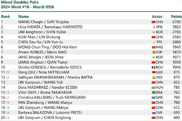The image size is (182, 121).
Task: Open Barbora BALAZOVA / Lubomir PISTEJ entry
Action: tap(50, 113)
